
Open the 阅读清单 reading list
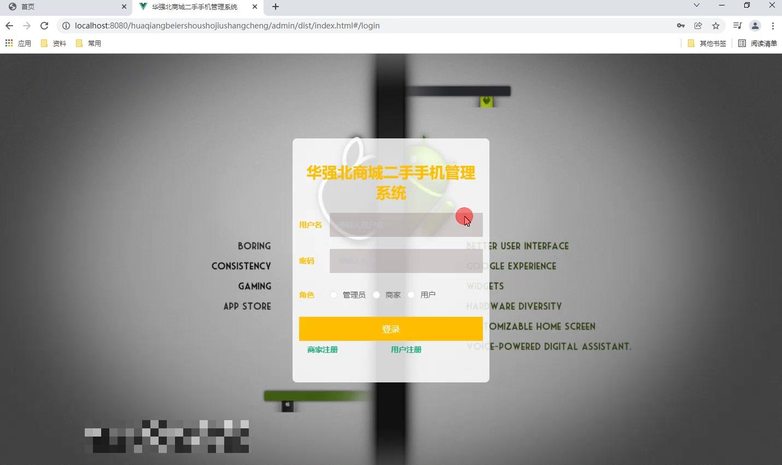(x=758, y=43)
